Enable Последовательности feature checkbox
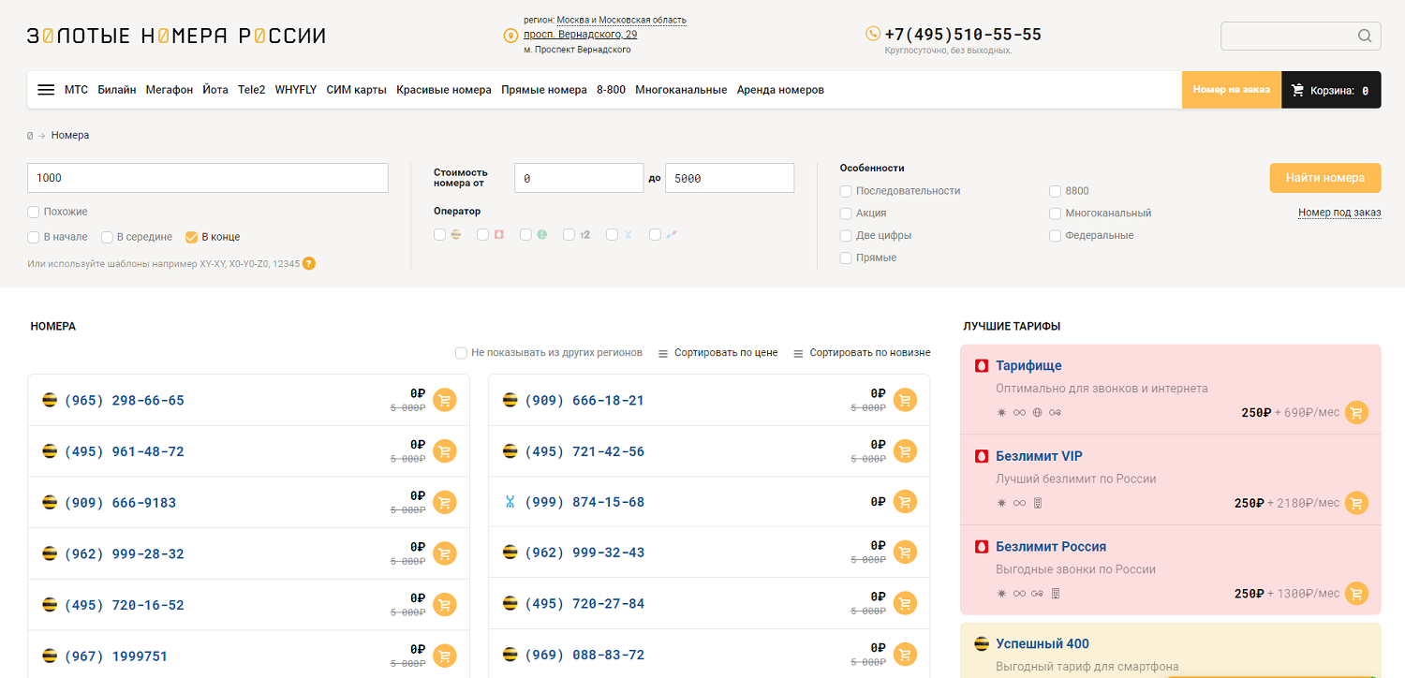Image resolution: width=1405 pixels, height=678 pixels. click(846, 190)
